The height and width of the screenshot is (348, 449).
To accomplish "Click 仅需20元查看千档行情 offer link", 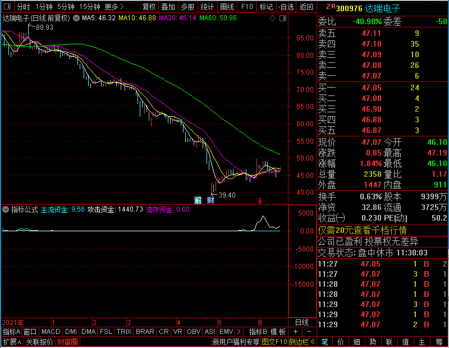I will coord(362,230).
